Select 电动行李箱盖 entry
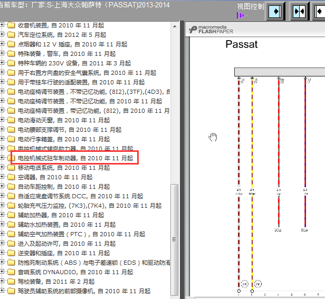This screenshot has width=325, height=299. (64, 139)
